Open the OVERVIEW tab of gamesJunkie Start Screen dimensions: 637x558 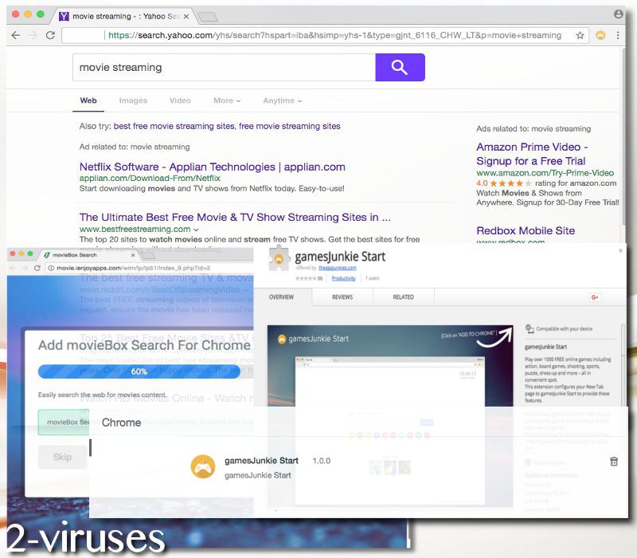tap(281, 297)
